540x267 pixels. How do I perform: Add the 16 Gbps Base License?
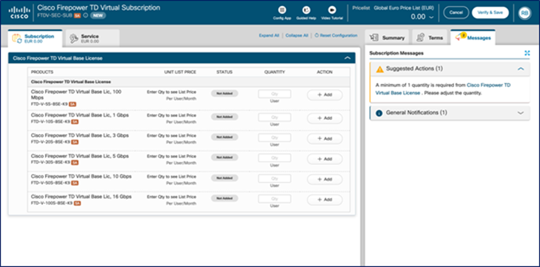325,199
